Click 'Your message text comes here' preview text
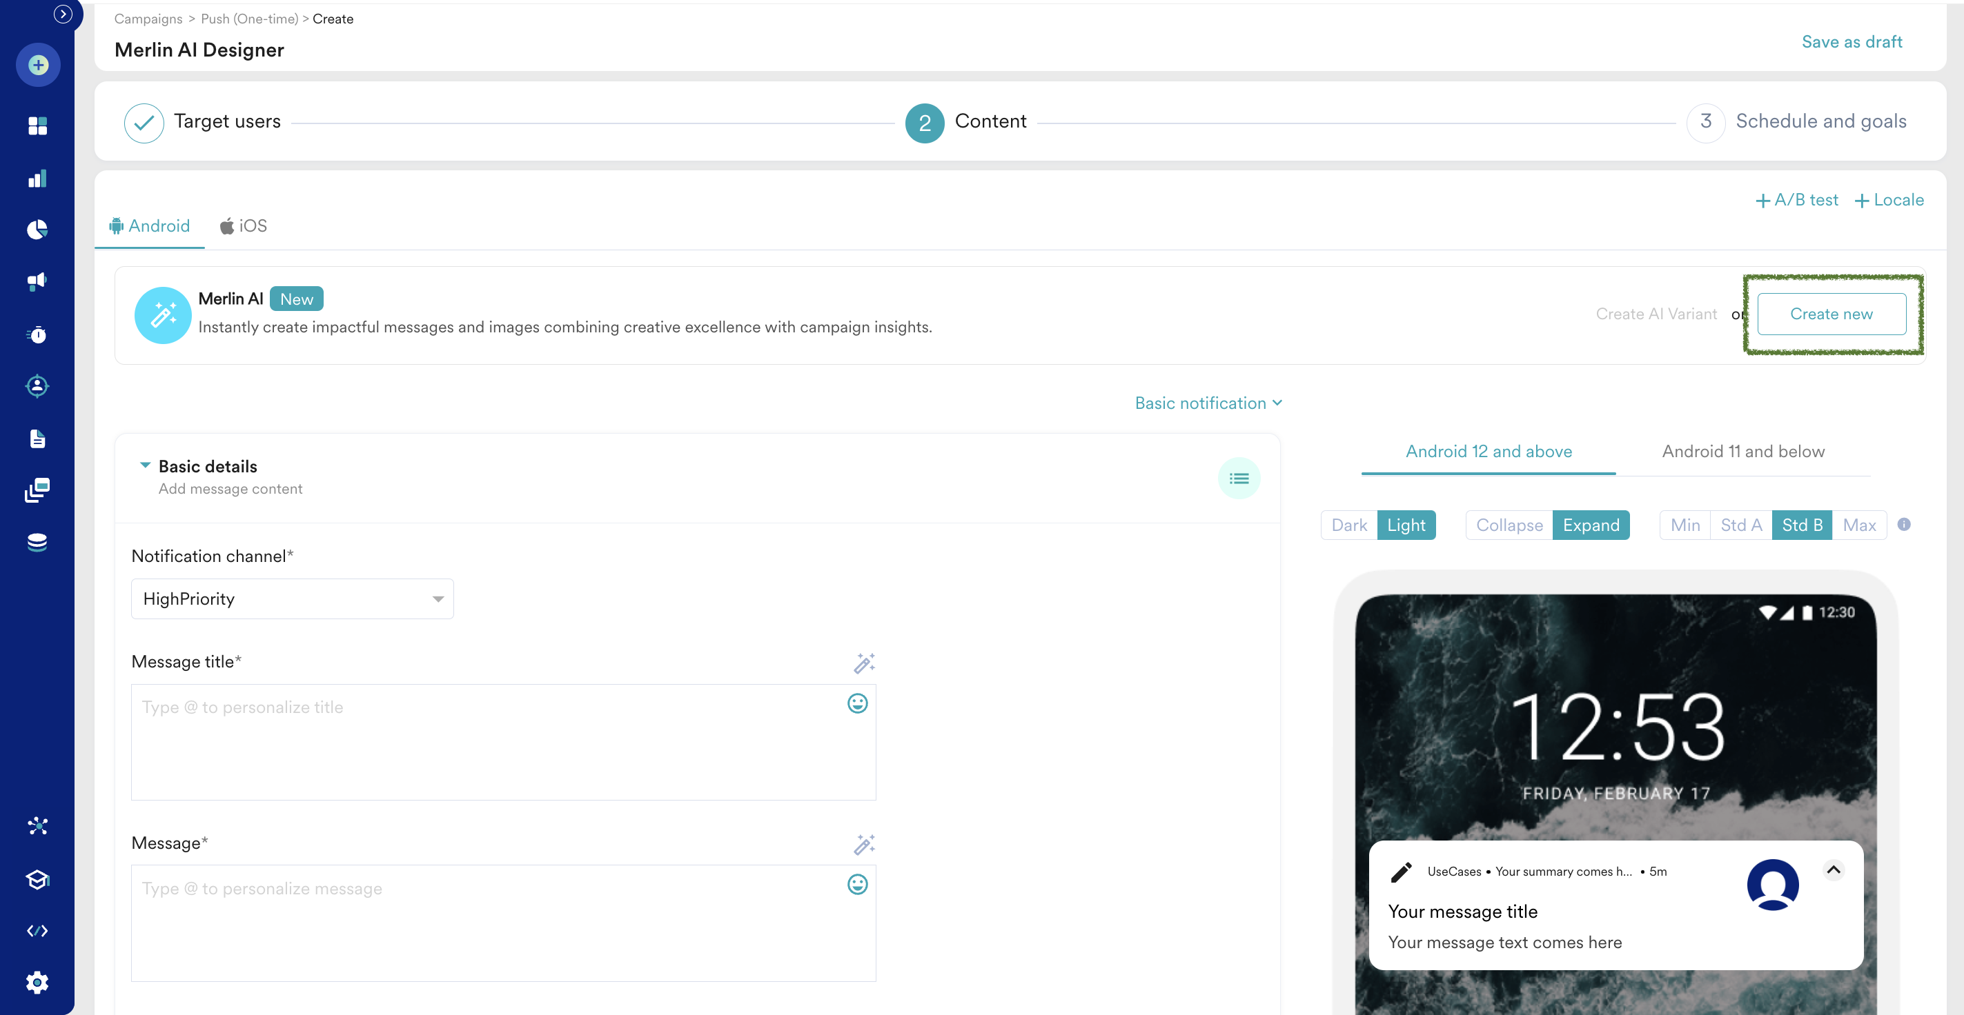The image size is (1964, 1015). click(1504, 943)
